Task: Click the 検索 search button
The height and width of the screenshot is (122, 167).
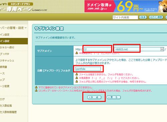Action: click(x=143, y=17)
